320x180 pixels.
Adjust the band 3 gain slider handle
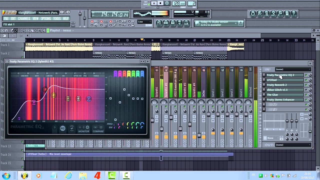tap(124, 89)
